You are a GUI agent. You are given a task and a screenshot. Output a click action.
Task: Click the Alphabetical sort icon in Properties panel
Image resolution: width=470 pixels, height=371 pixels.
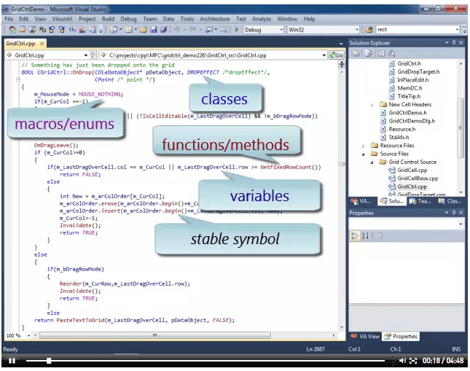click(x=365, y=235)
